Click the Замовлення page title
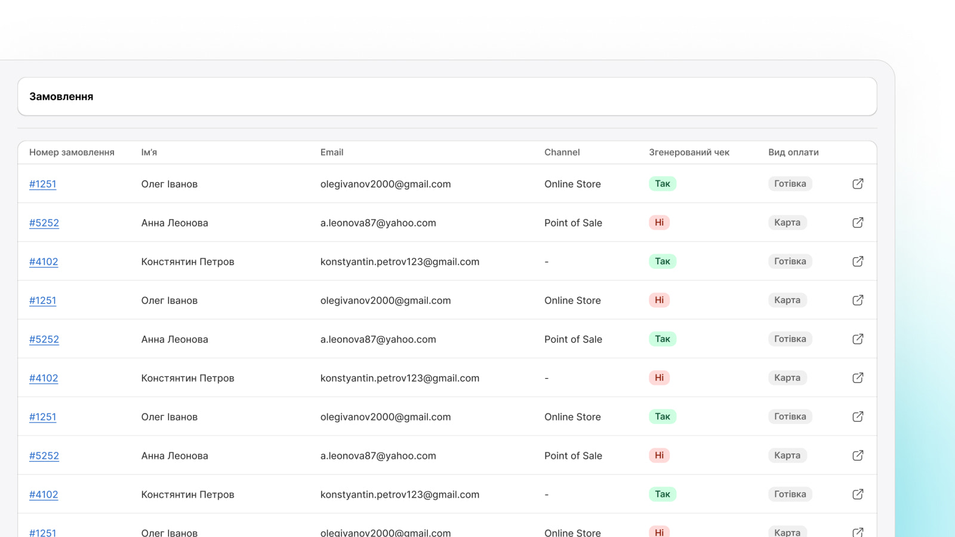This screenshot has width=955, height=537. pyautogui.click(x=61, y=97)
